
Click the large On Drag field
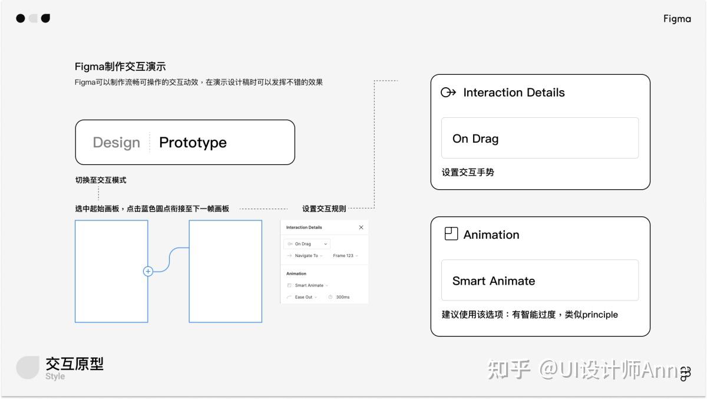click(x=540, y=138)
